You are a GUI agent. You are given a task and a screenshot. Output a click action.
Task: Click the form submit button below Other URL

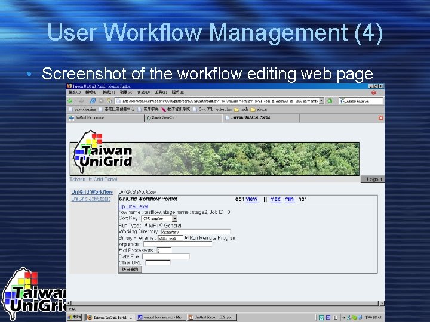click(x=130, y=269)
